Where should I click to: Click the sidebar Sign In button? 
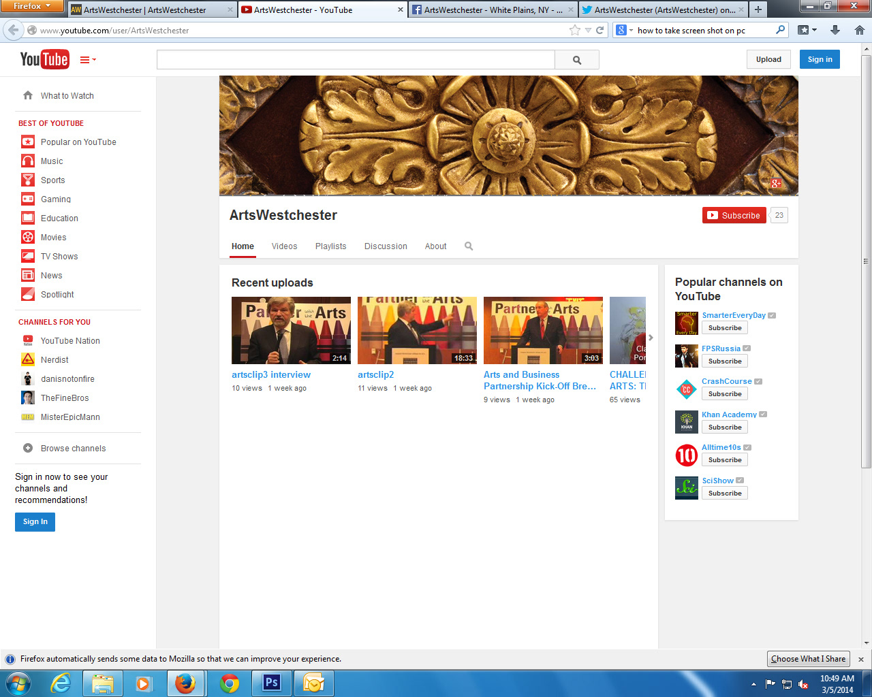[35, 521]
